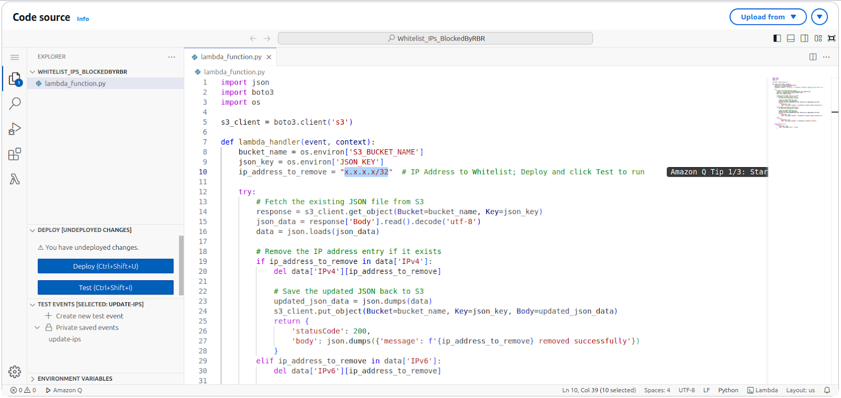The height and width of the screenshot is (398, 841).
Task: Collapse the DEPLOY section
Action: click(33, 230)
